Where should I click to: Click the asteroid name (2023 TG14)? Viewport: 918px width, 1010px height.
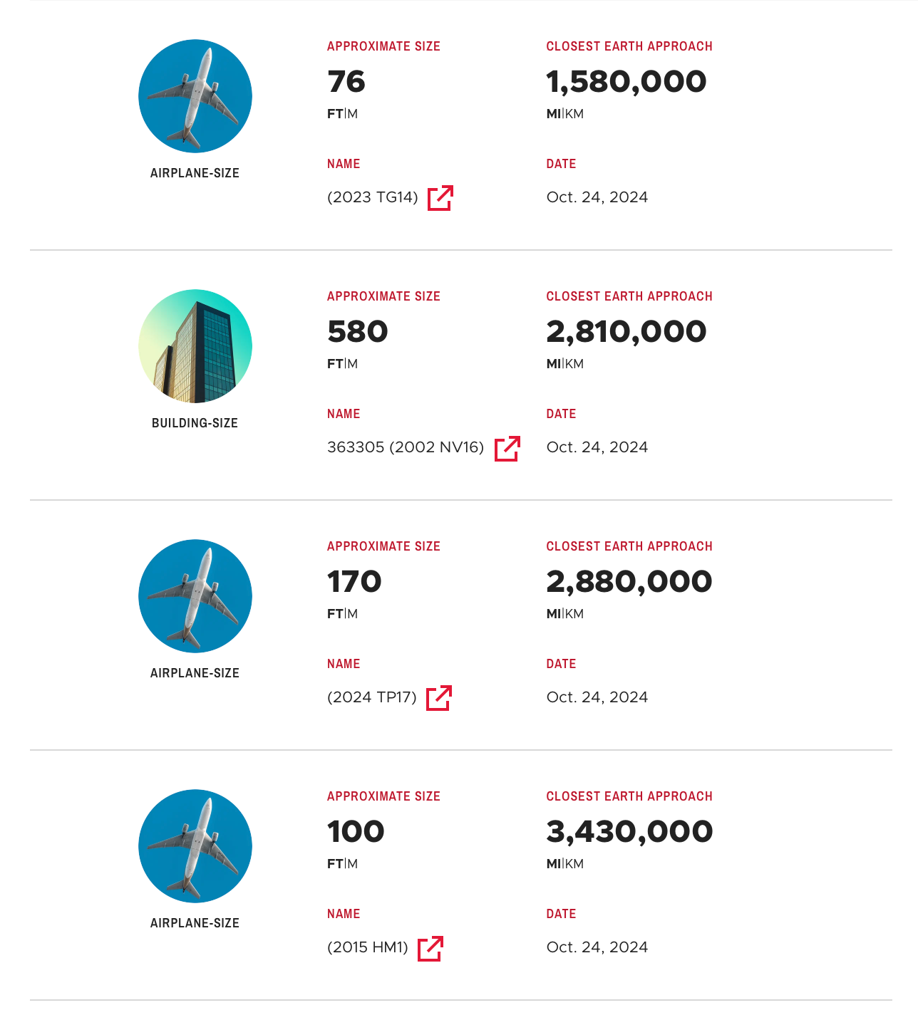[x=372, y=197]
